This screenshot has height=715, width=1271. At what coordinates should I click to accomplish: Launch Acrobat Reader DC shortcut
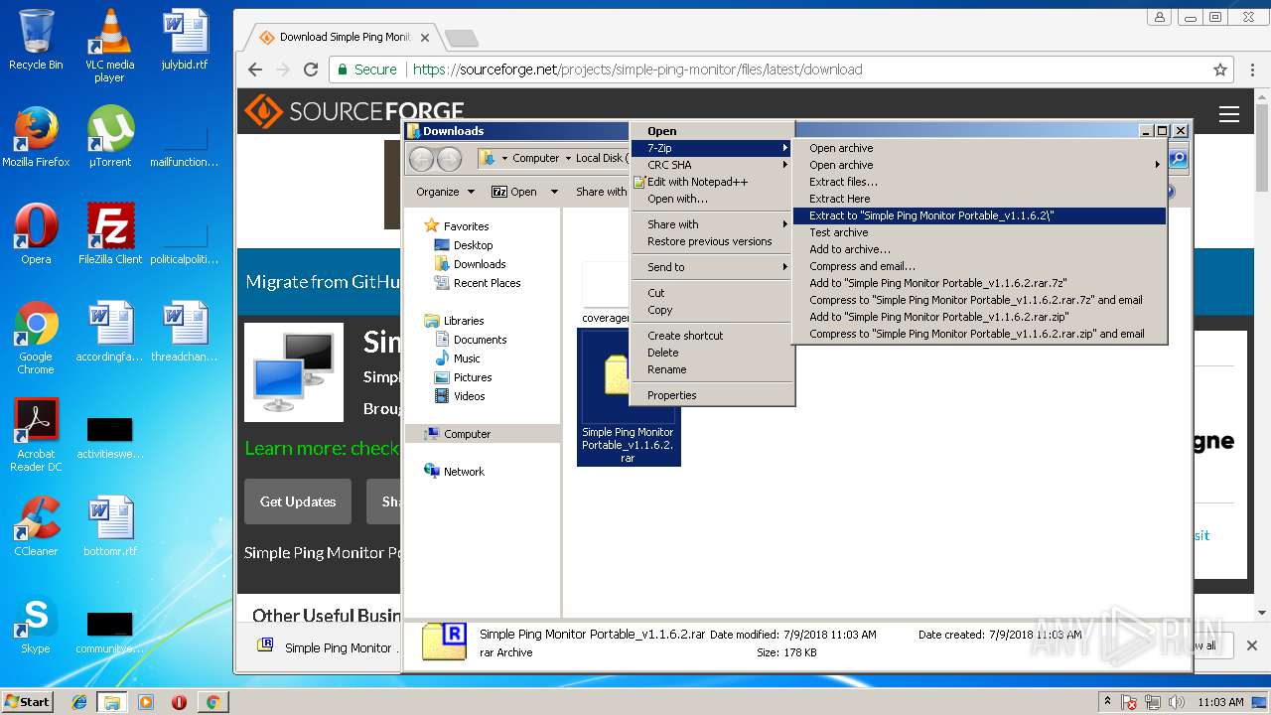[x=36, y=435]
